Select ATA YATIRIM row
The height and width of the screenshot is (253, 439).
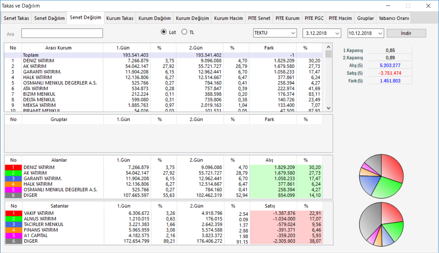(x=164, y=88)
